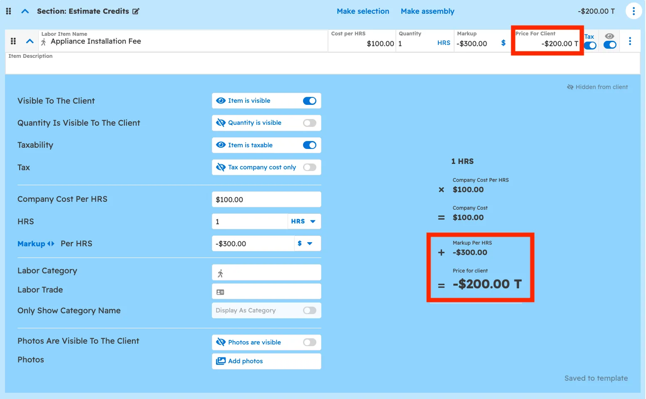Open the section three-dot options menu
646x399 pixels.
[x=633, y=11]
